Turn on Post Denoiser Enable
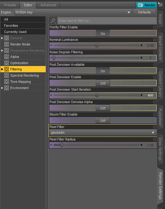The height and width of the screenshot is (209, 165). click(x=103, y=83)
